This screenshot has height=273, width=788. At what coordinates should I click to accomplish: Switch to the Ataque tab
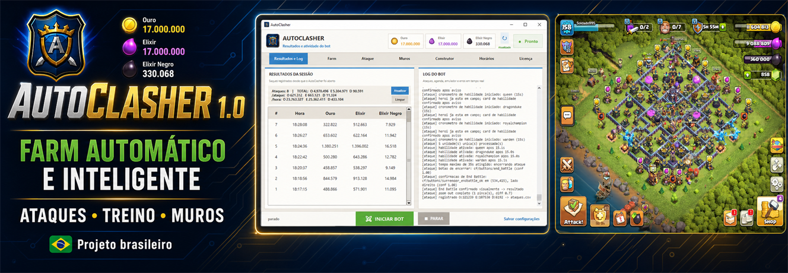click(368, 59)
